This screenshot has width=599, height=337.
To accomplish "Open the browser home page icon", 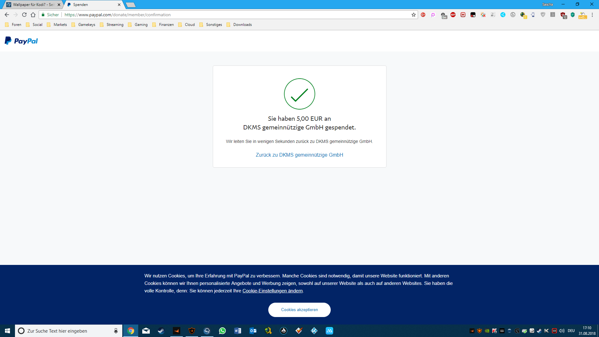I will 33,15.
